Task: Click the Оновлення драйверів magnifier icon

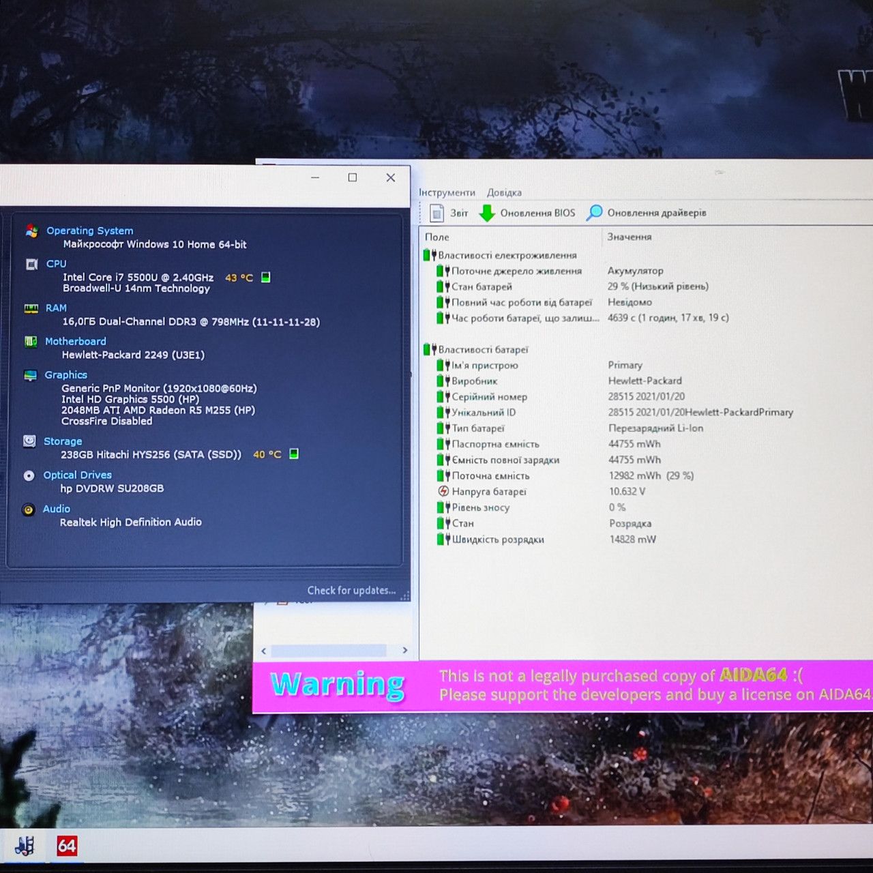Action: point(595,213)
